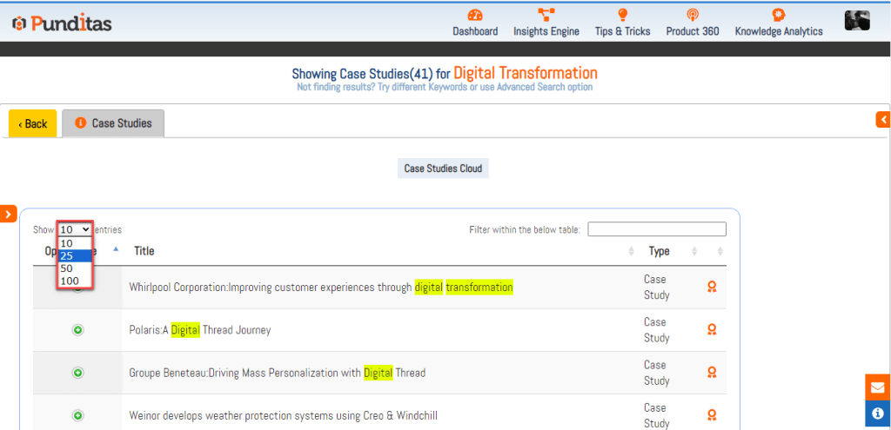Viewport: 891px width, 430px height.
Task: Switch to the Case Studies tab
Action: [x=113, y=123]
